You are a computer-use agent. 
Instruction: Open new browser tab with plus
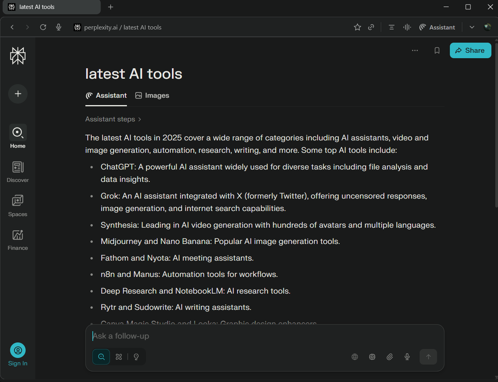click(111, 7)
